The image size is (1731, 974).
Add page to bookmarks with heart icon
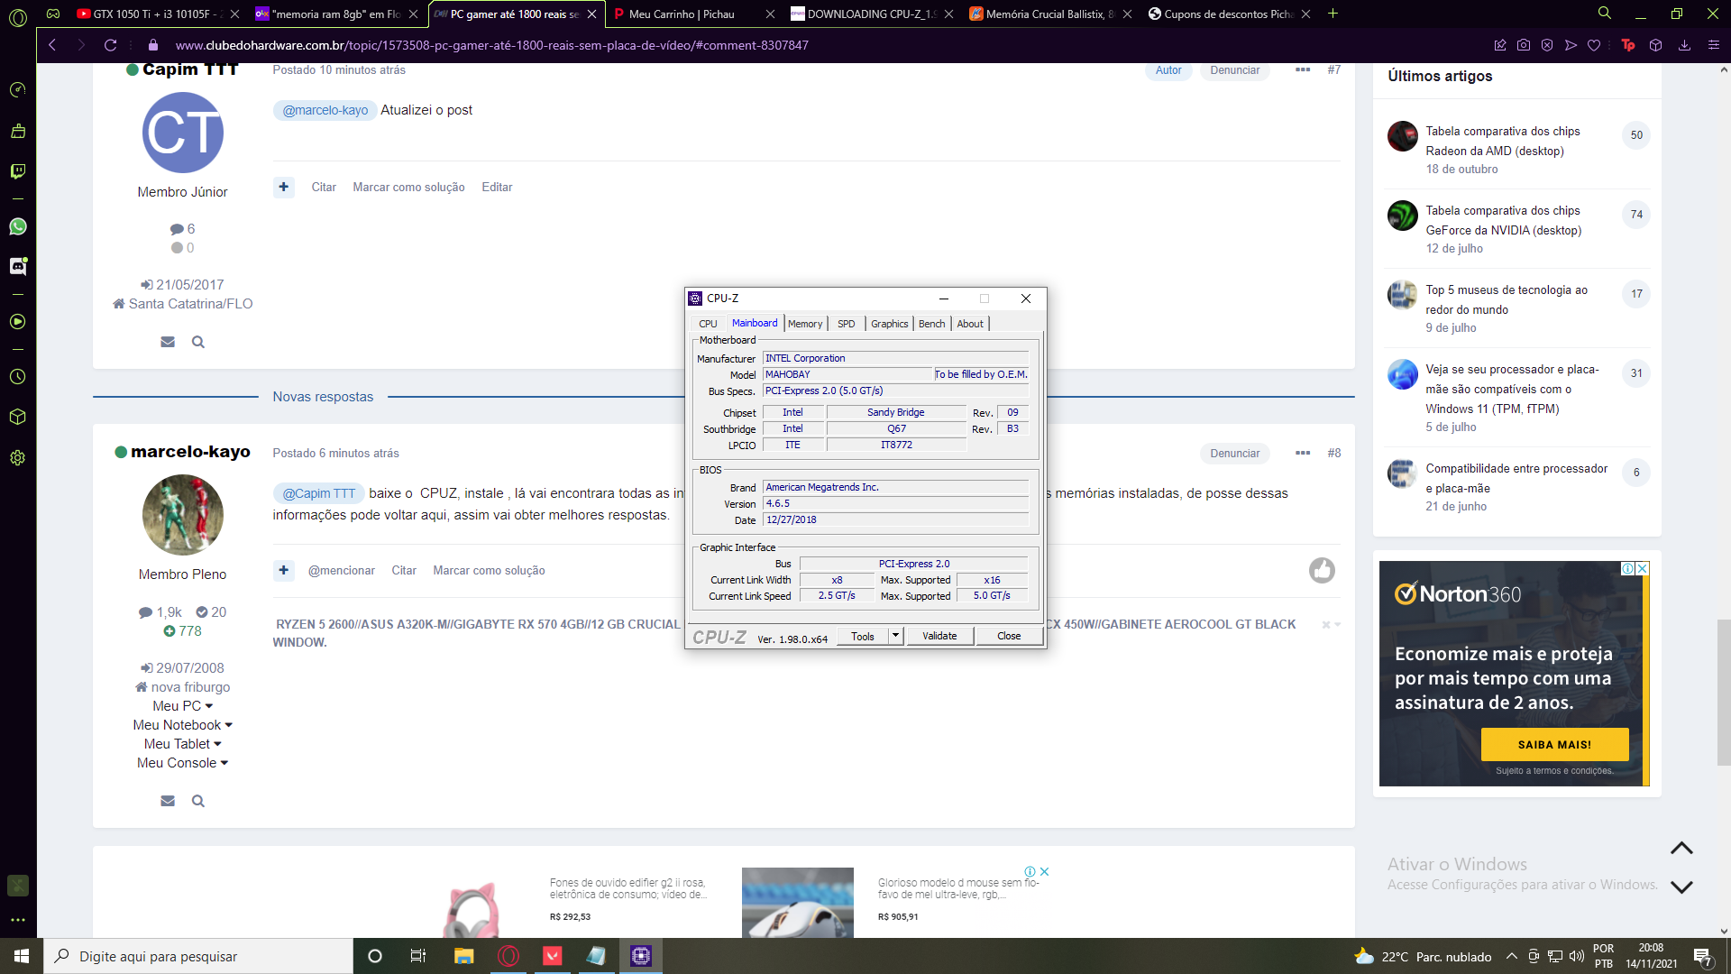click(1594, 45)
